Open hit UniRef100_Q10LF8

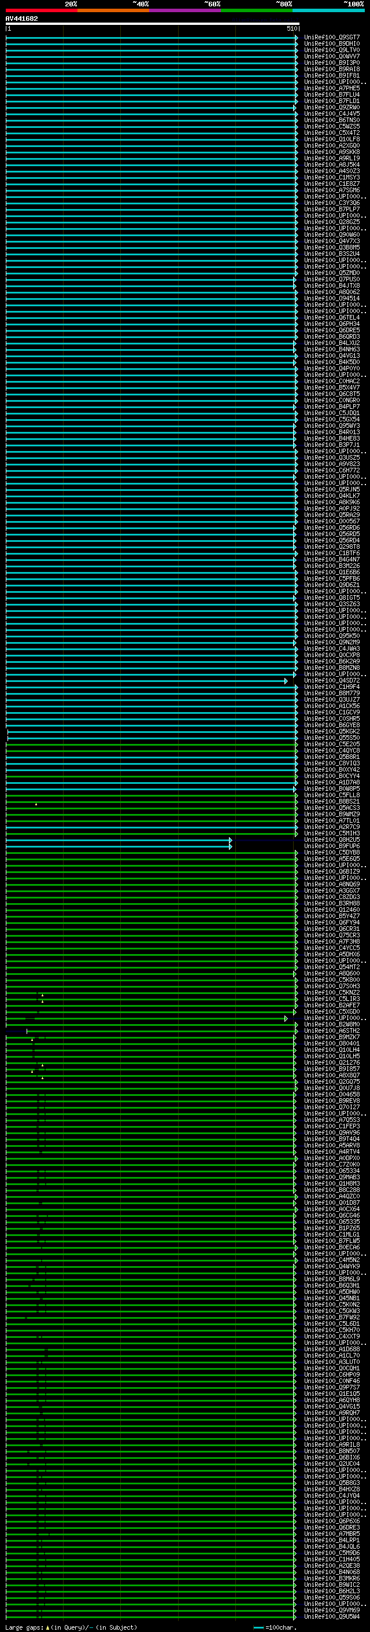pyautogui.click(x=332, y=140)
